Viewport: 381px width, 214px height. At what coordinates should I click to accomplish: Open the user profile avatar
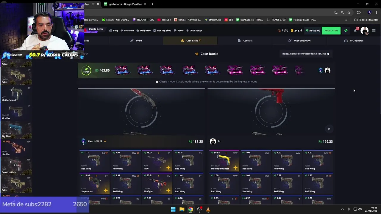365,31
